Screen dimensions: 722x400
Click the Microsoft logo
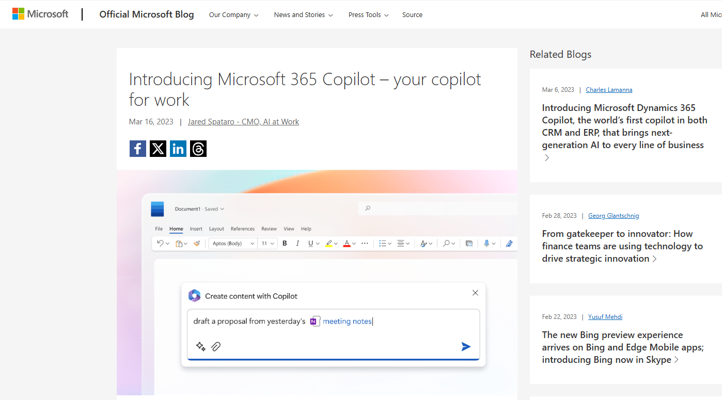pos(40,14)
